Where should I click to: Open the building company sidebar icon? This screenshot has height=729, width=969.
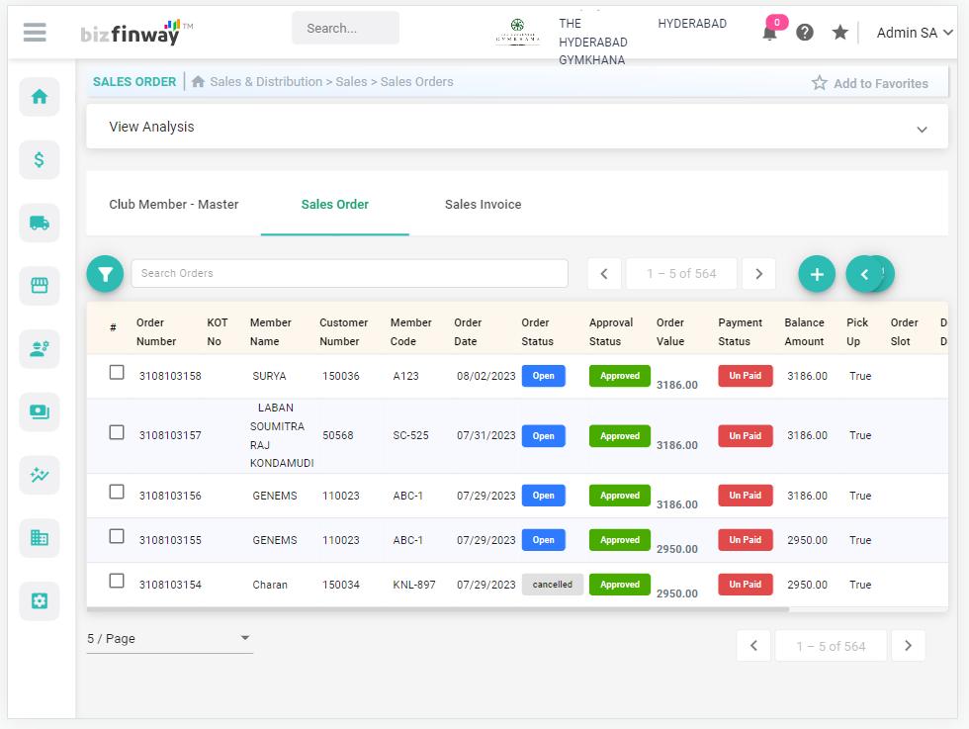pyautogui.click(x=40, y=538)
